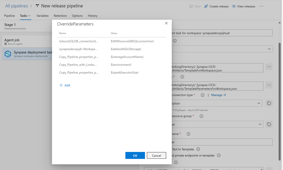
Task: Show info for resource group
Action: coord(201,116)
